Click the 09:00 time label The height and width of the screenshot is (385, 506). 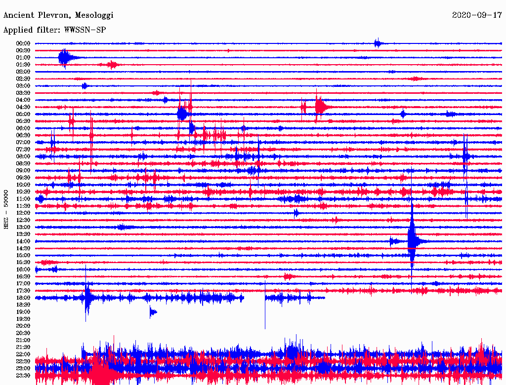pos(23,171)
